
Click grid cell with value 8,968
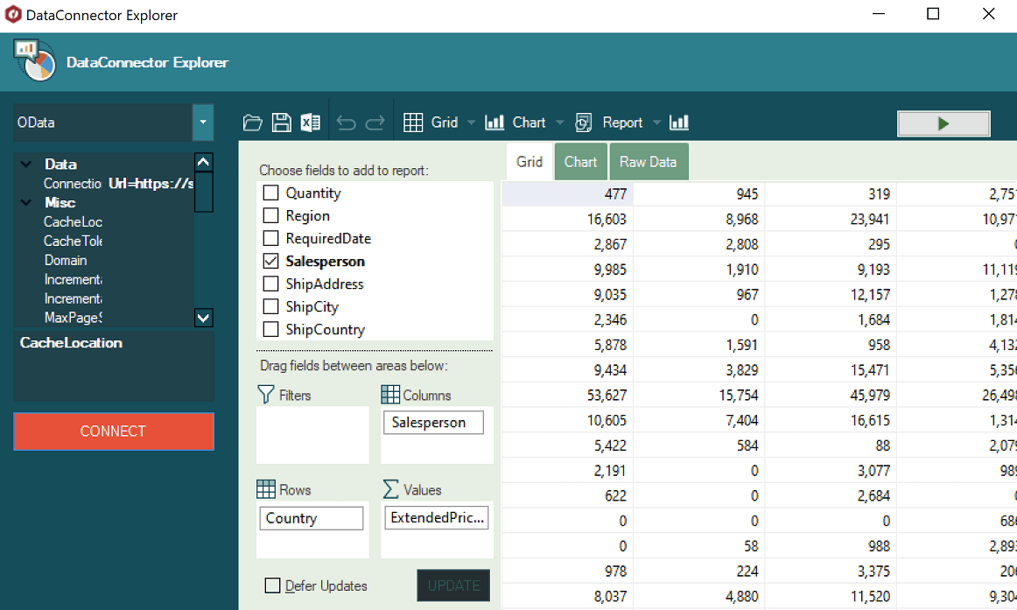699,219
